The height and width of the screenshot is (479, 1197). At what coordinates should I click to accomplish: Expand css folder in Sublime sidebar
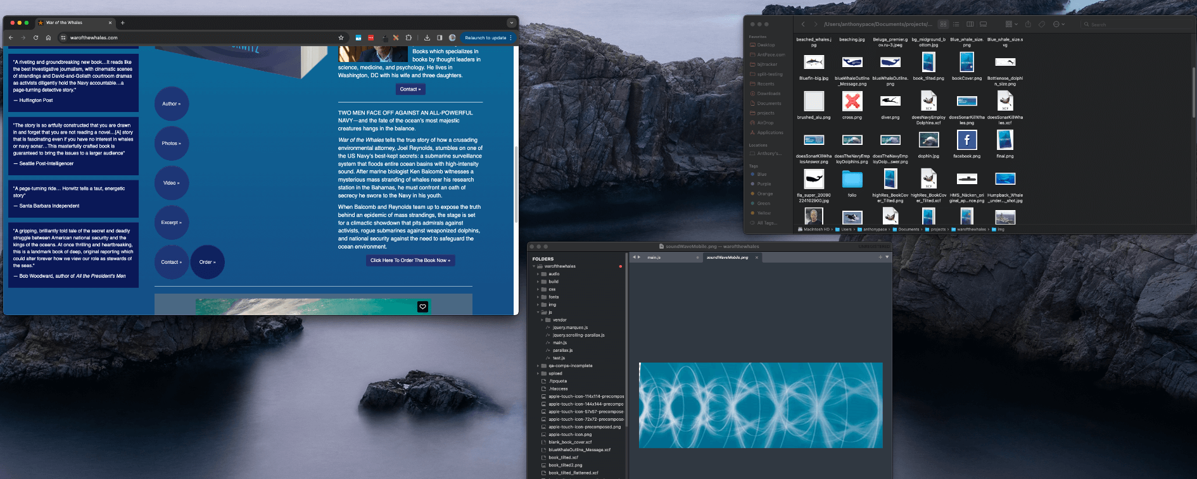(538, 289)
